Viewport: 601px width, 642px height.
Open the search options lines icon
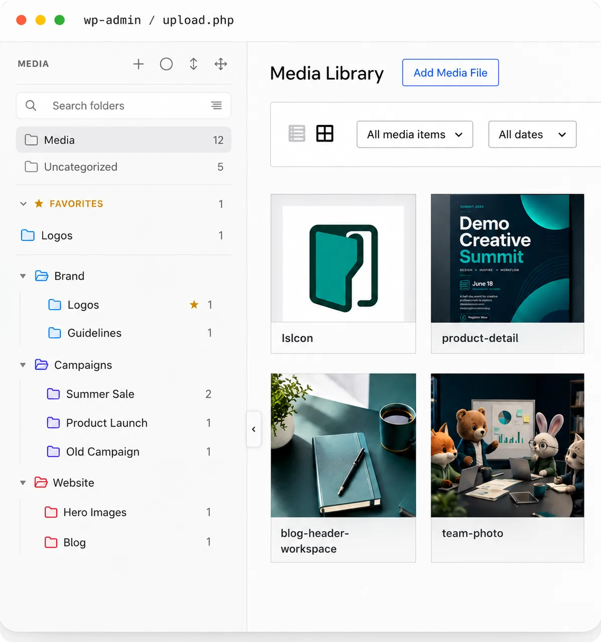[216, 105]
